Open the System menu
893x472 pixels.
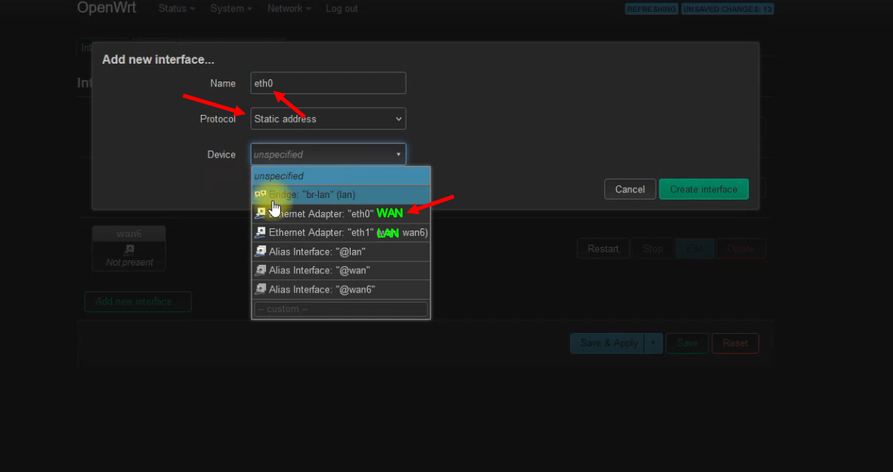tap(231, 9)
